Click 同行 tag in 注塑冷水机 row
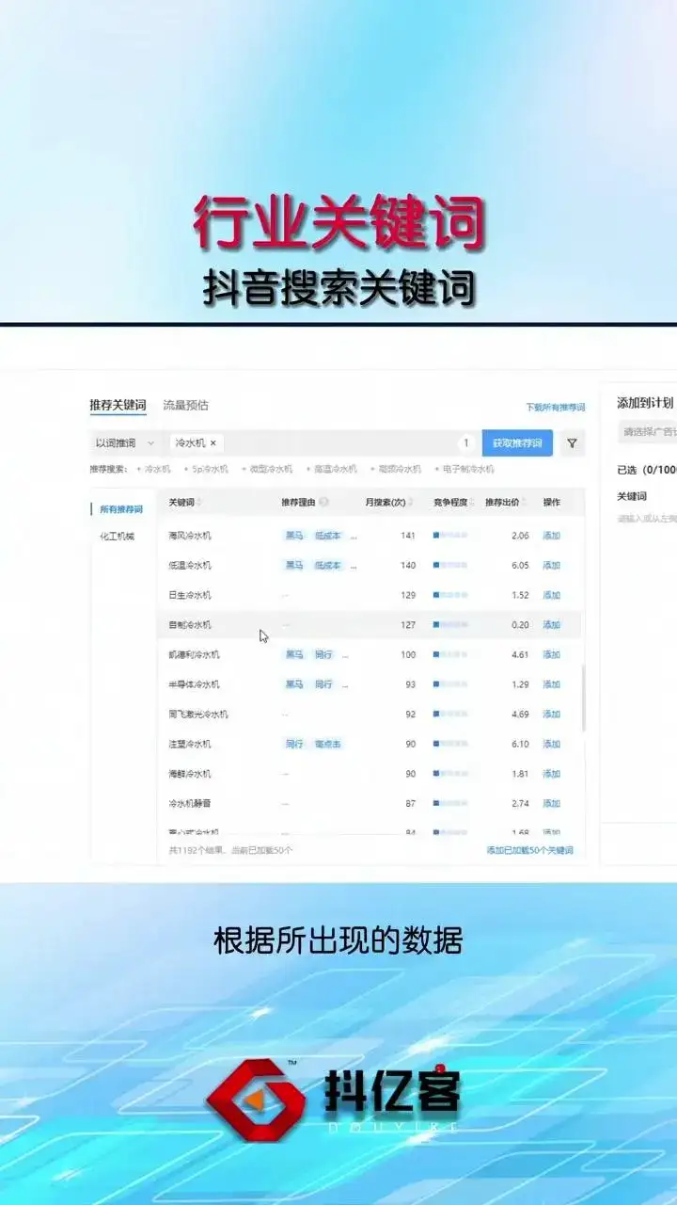Viewport: 677px width, 1205px height. coord(294,744)
